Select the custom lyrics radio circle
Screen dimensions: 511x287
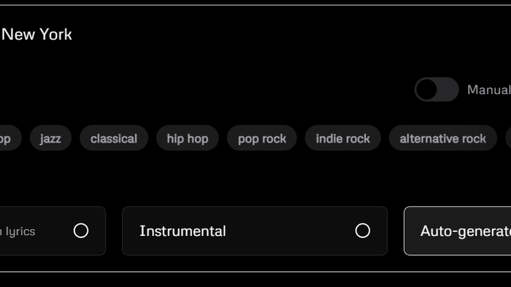81,231
